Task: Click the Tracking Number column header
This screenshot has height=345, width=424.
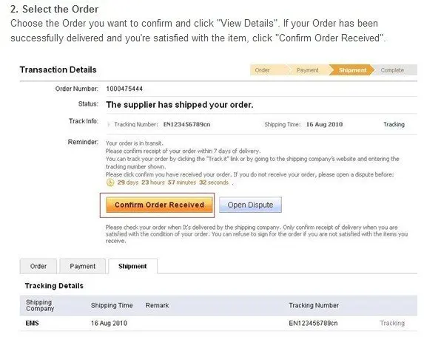Action: point(314,305)
